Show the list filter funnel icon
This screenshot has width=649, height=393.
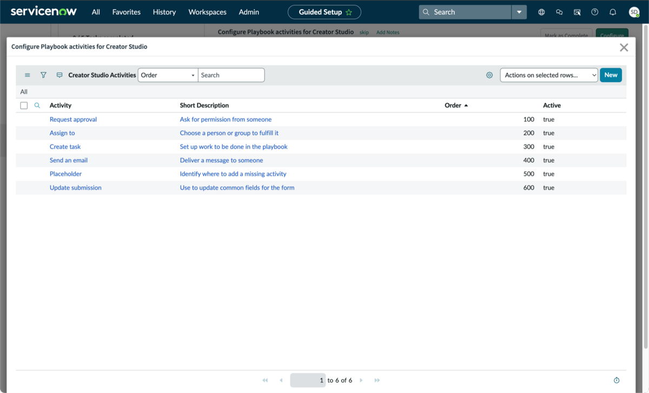44,75
